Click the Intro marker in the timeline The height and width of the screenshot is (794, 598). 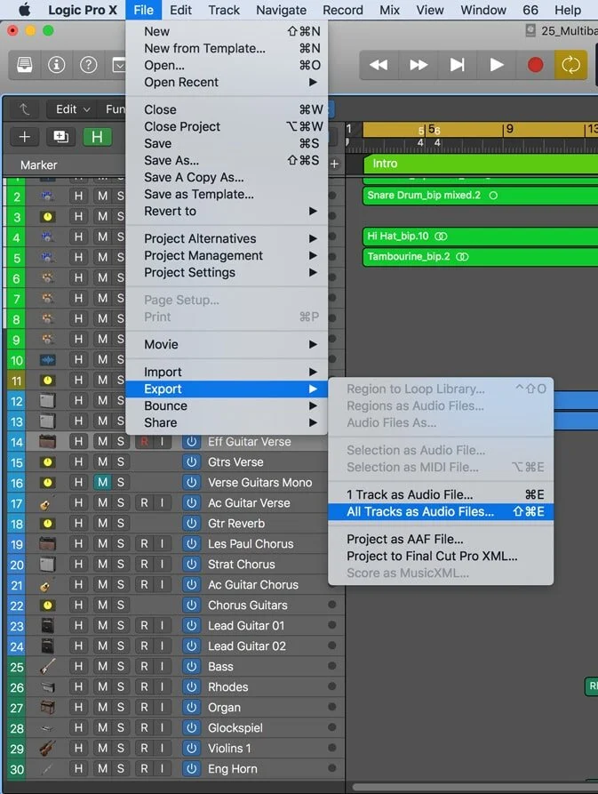point(480,164)
